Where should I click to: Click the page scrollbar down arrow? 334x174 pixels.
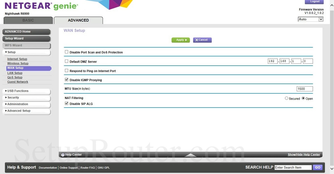(332, 169)
